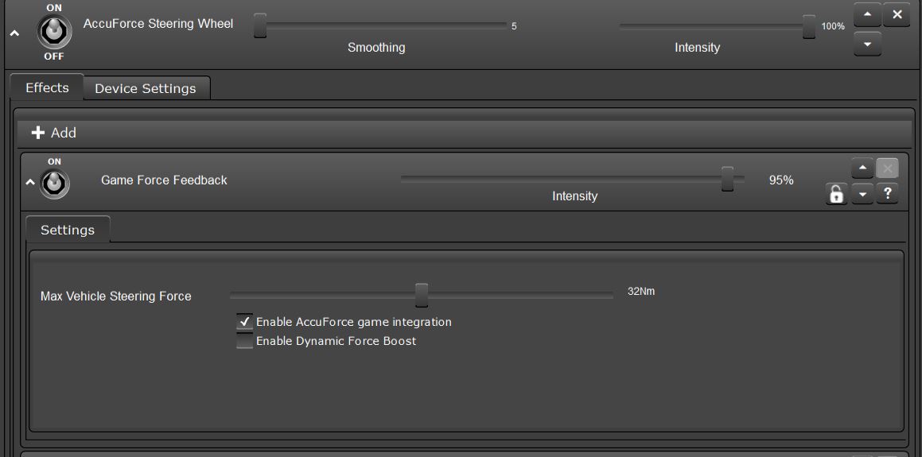Click the Game Force Feedback Intensity slider handle
The width and height of the screenshot is (922, 457).
pos(727,180)
